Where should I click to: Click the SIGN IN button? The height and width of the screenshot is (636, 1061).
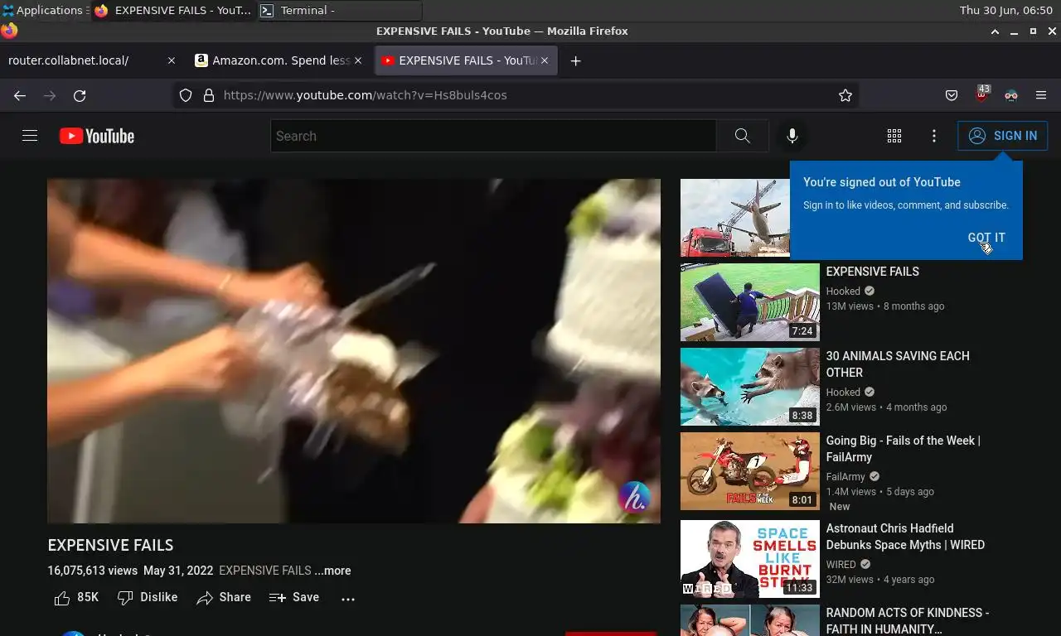point(1002,136)
